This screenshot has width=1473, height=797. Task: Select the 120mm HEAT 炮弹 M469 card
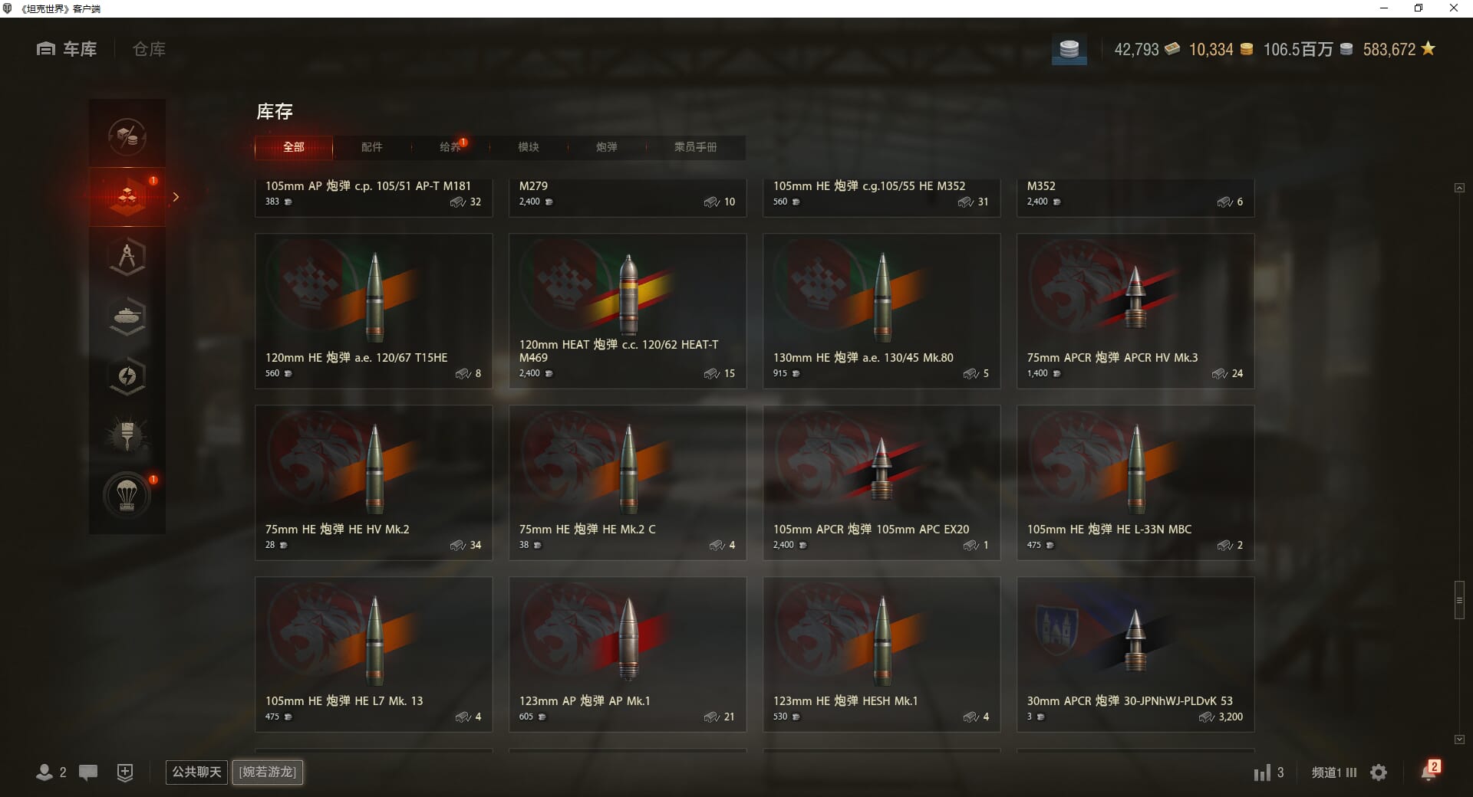628,311
